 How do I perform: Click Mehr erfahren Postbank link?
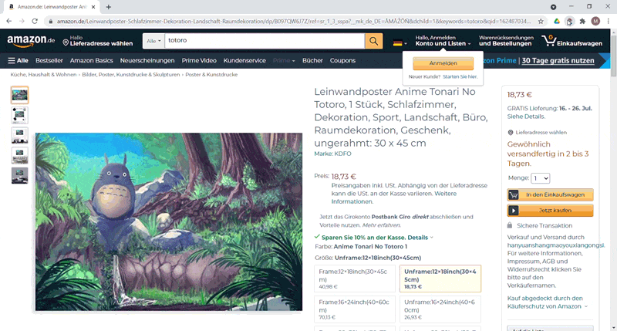[x=381, y=225]
